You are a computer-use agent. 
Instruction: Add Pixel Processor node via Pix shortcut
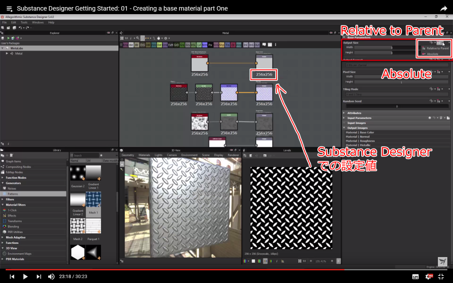(210, 45)
